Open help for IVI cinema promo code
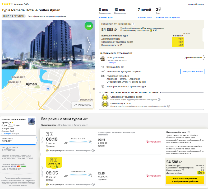 168,106
